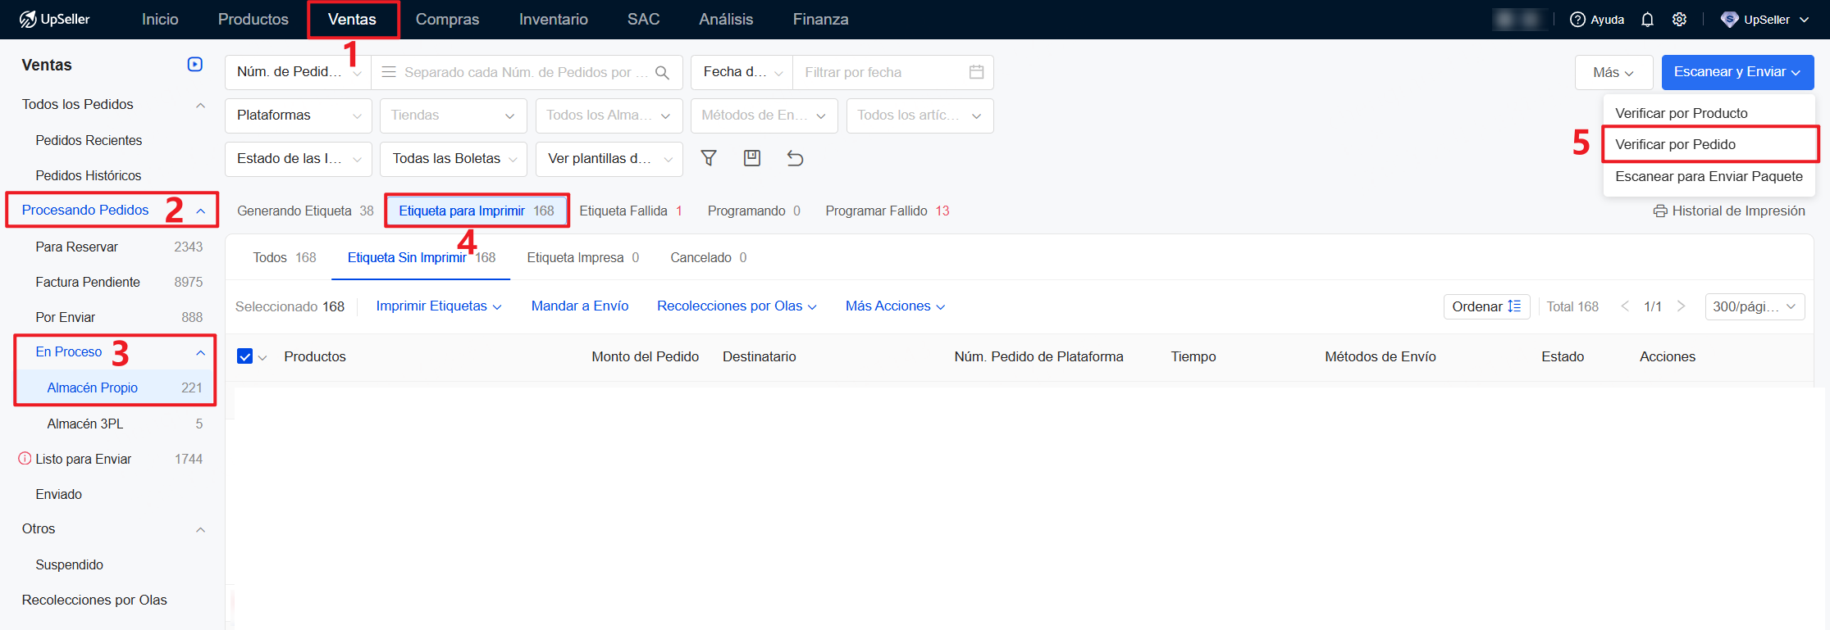
Task: Click the Mandar a Envío link
Action: 580,306
